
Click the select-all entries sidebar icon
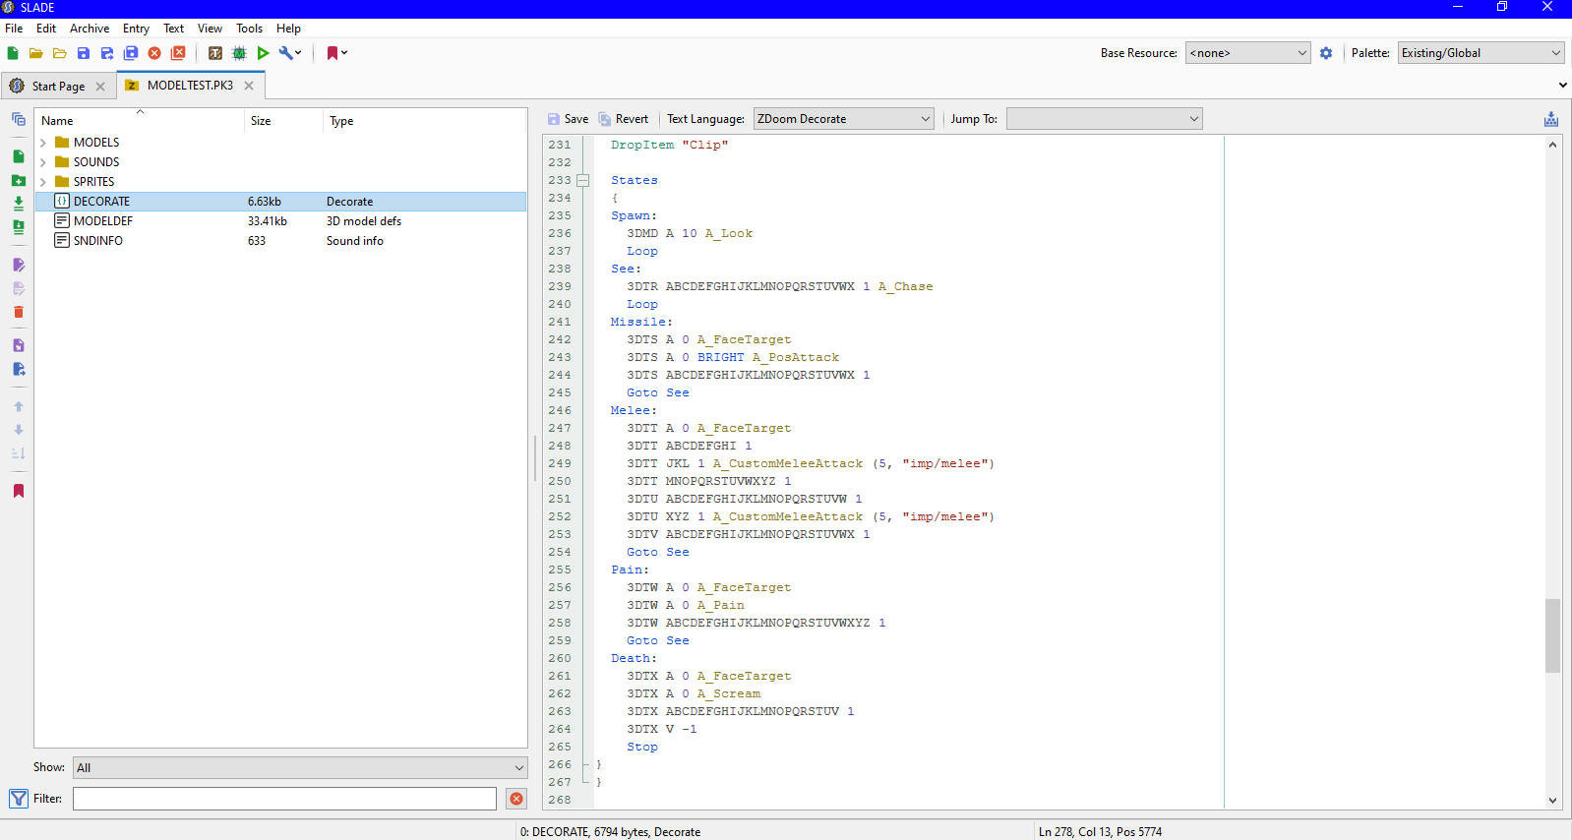pos(18,119)
